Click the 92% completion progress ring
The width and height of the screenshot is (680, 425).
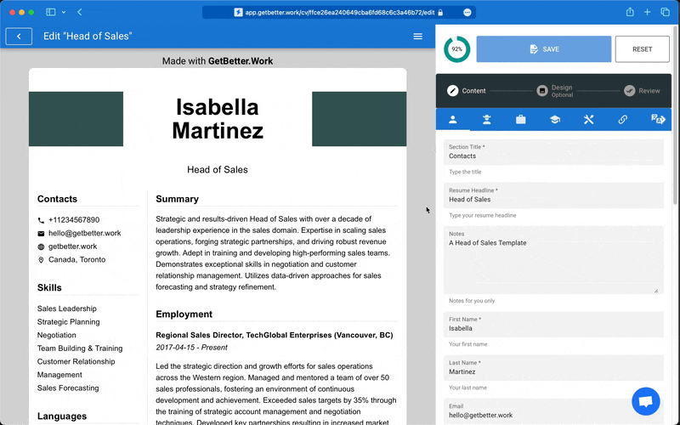457,49
